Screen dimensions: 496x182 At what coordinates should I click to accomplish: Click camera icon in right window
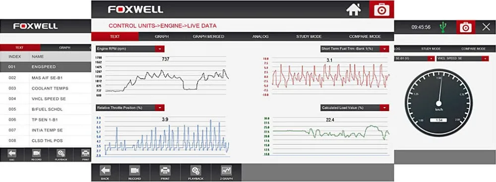tap(466, 27)
